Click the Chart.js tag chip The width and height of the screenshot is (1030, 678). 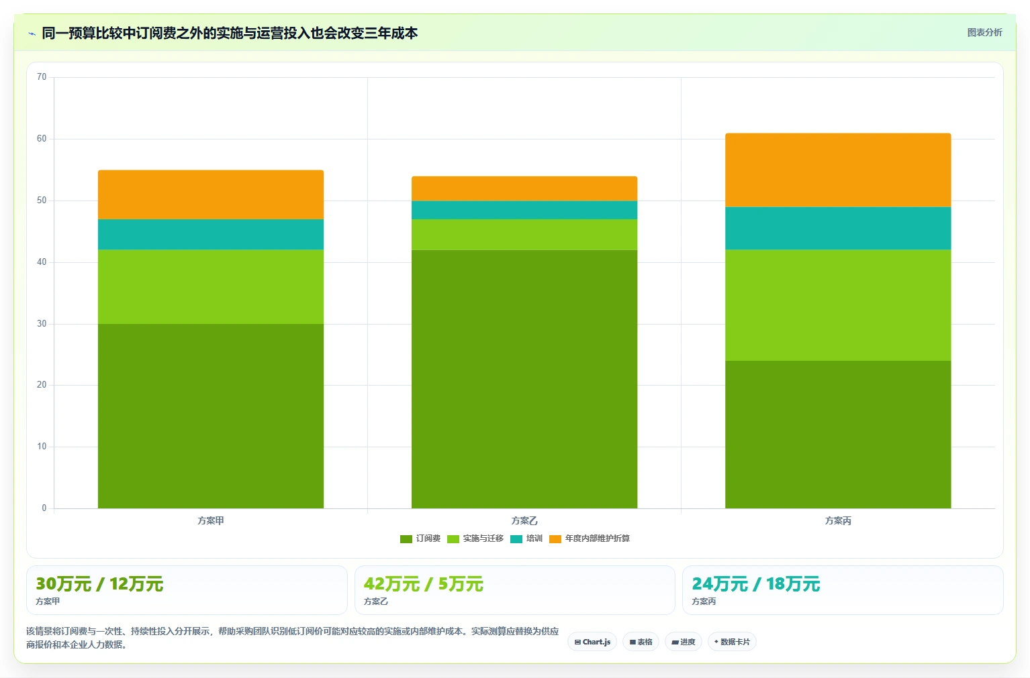tap(592, 642)
